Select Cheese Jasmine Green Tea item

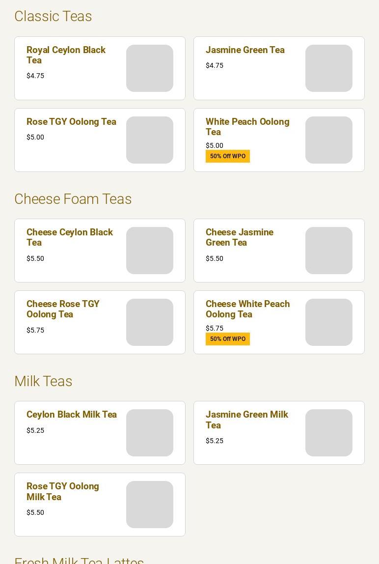(279, 251)
